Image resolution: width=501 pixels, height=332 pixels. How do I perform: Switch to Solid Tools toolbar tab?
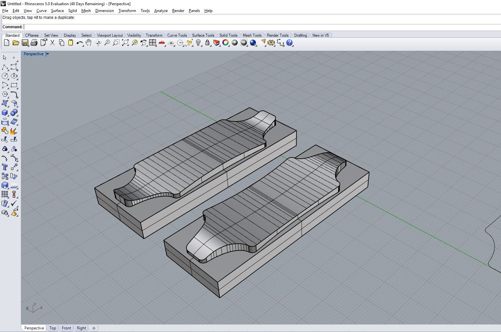(x=228, y=35)
